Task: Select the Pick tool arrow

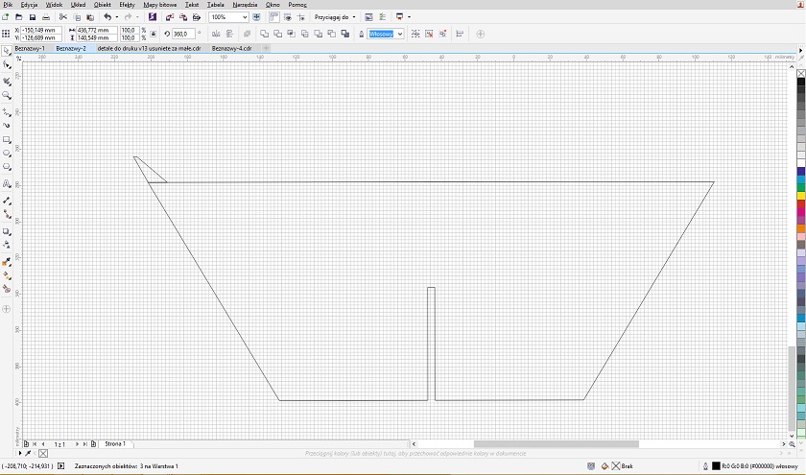Action: [x=7, y=51]
